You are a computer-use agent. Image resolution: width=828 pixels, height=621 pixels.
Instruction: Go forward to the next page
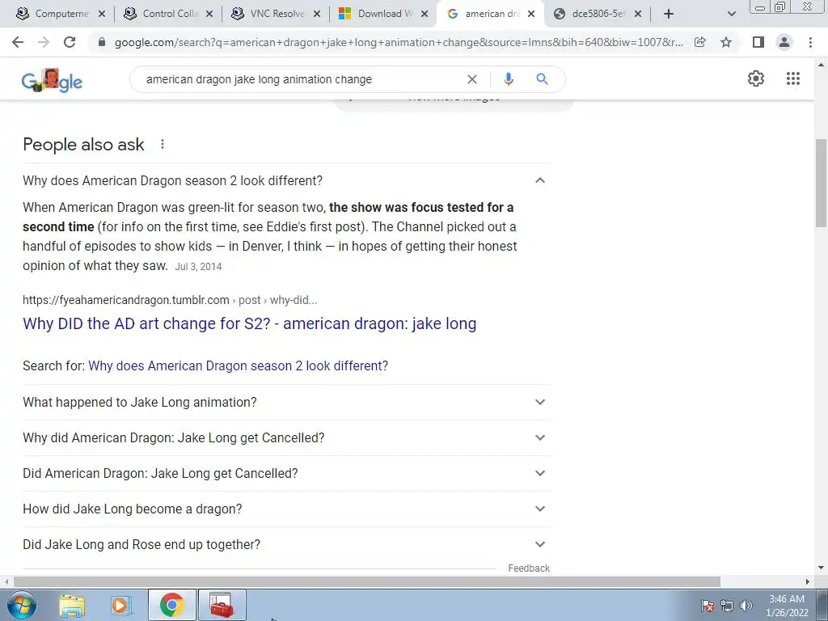point(44,42)
